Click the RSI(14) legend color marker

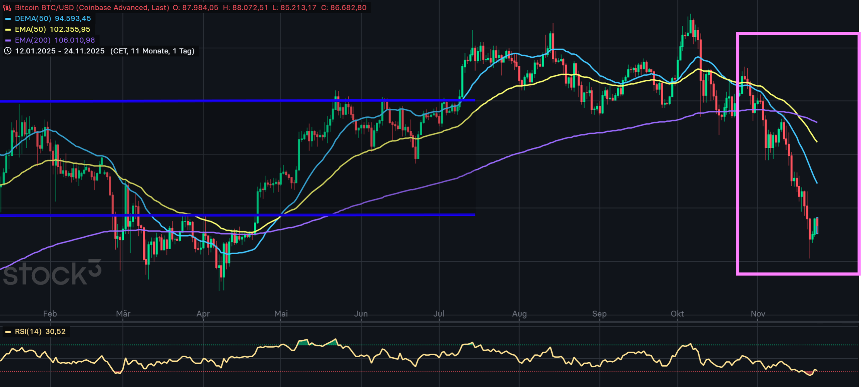(x=8, y=332)
